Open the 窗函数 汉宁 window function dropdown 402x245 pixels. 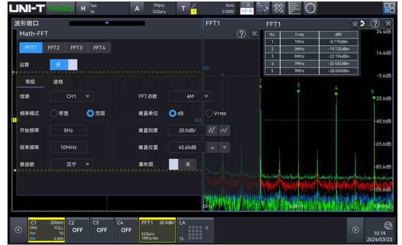coord(71,164)
